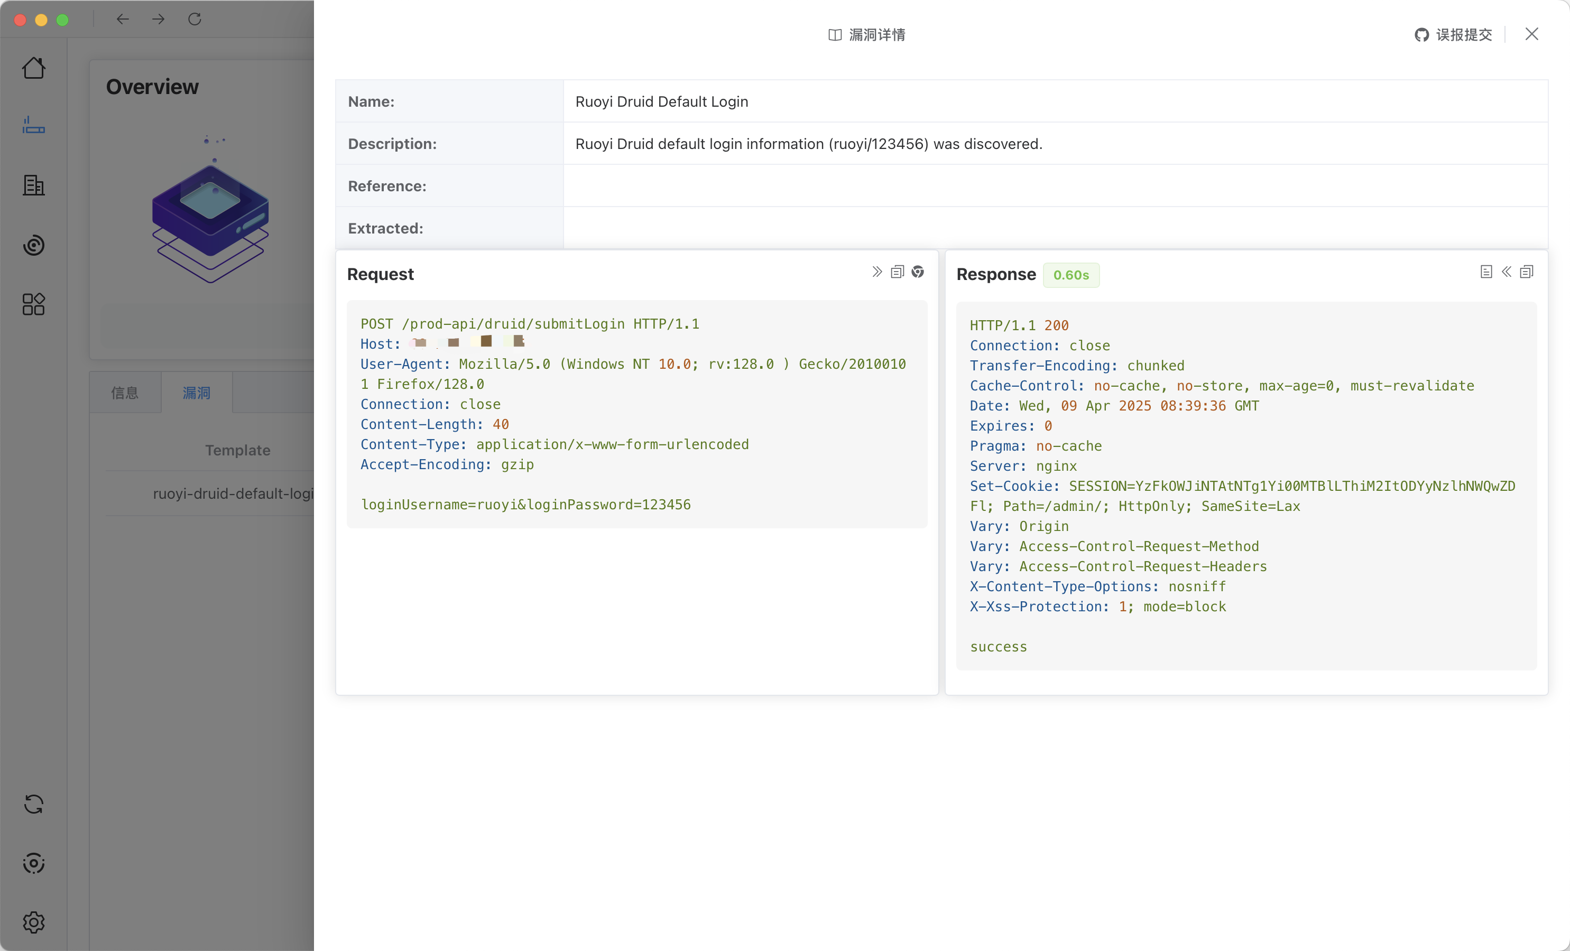Expand the Request panel with double-chevron
The width and height of the screenshot is (1570, 951).
(x=877, y=272)
